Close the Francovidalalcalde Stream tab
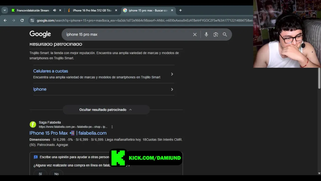The width and height of the screenshot is (321, 181). tap(60, 10)
